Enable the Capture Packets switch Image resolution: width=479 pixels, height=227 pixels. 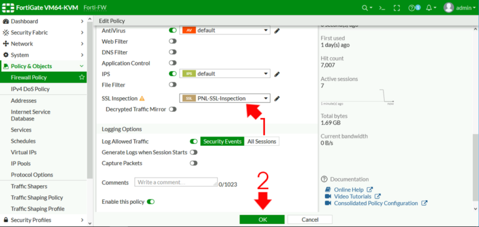pyautogui.click(x=194, y=163)
